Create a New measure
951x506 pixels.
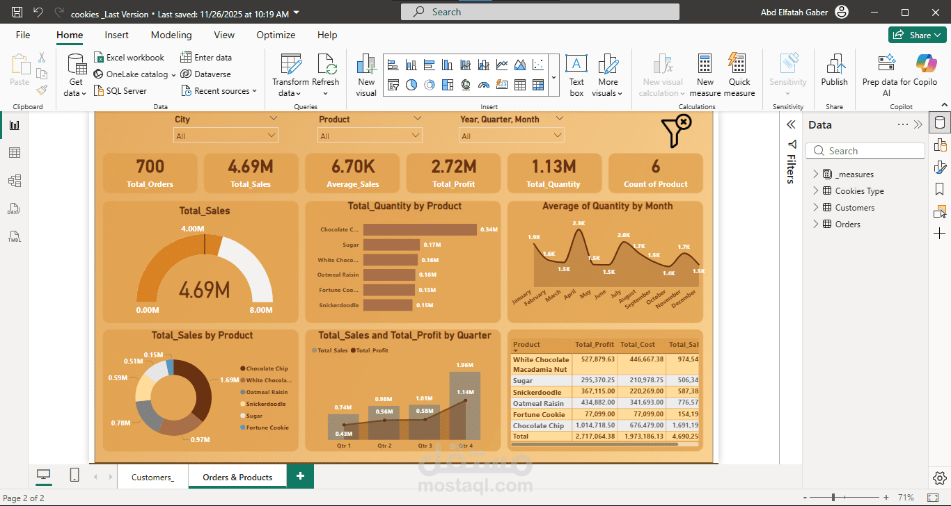(705, 73)
